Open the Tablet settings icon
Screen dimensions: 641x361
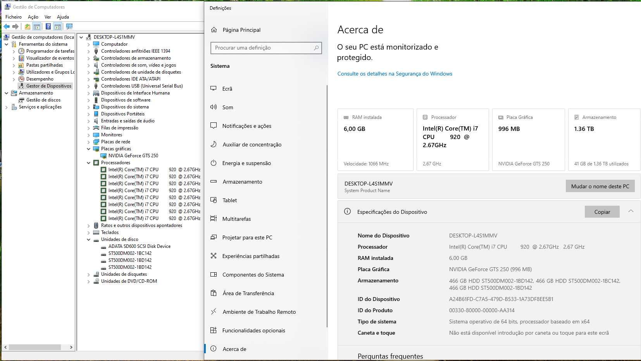click(x=214, y=200)
